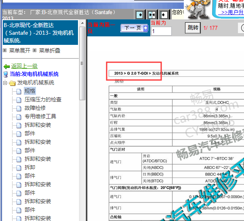Click the page icon beside 故障检修
This screenshot has width=244, height=221.
click(x=19, y=108)
